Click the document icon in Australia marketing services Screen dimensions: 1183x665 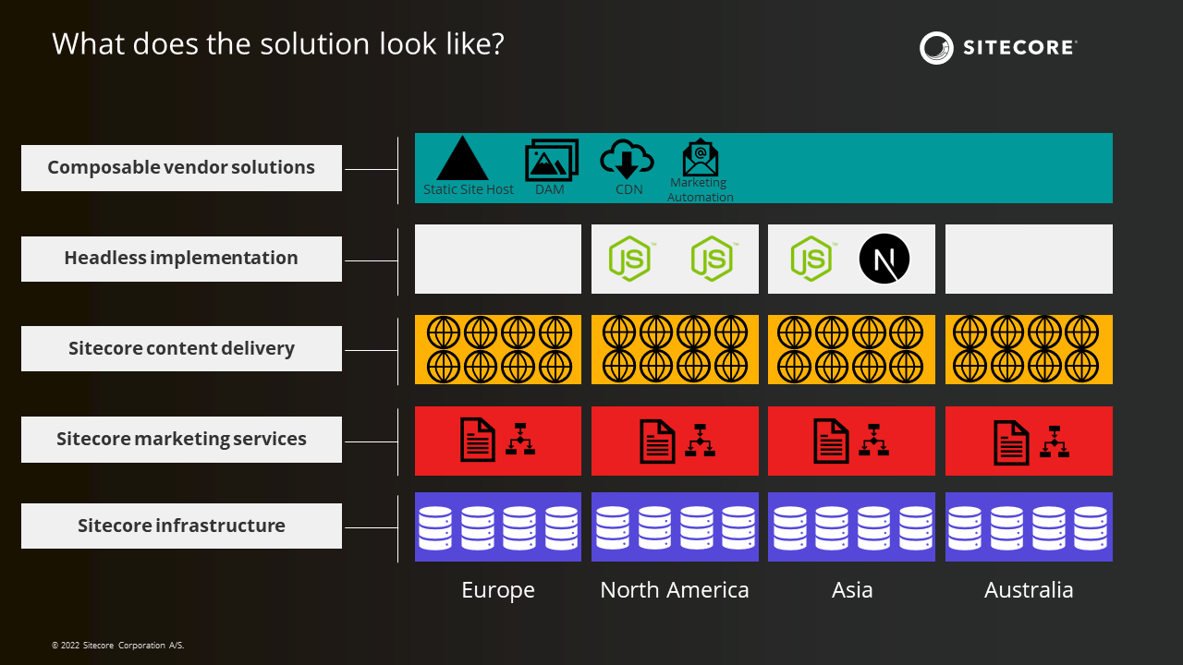(1011, 442)
